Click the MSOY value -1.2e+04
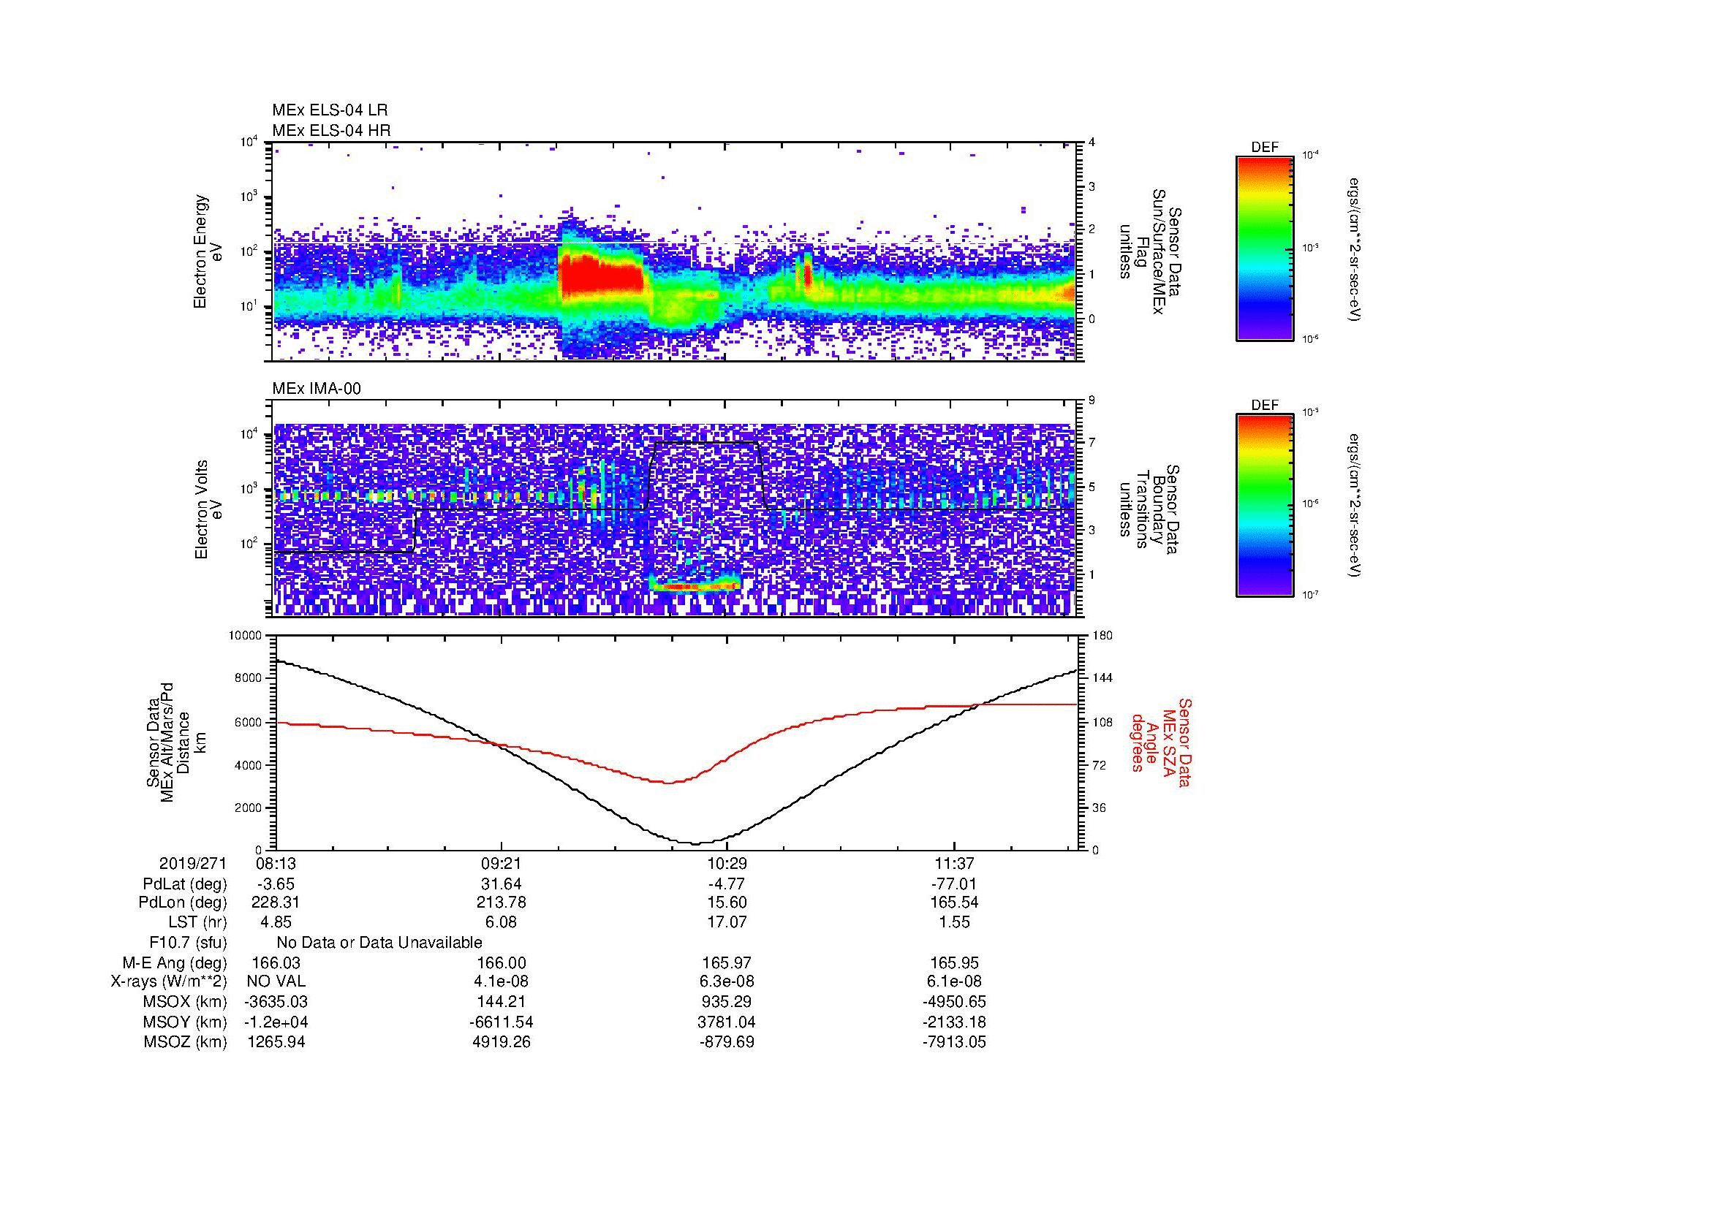This screenshot has width=1710, height=1208. pyautogui.click(x=276, y=1022)
